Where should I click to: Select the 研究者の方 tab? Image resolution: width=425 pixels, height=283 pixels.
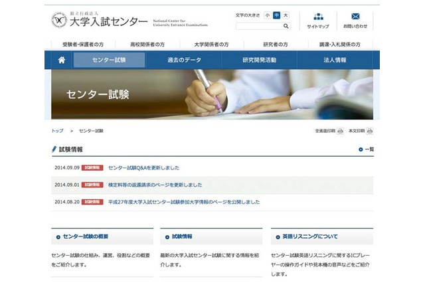[276, 45]
